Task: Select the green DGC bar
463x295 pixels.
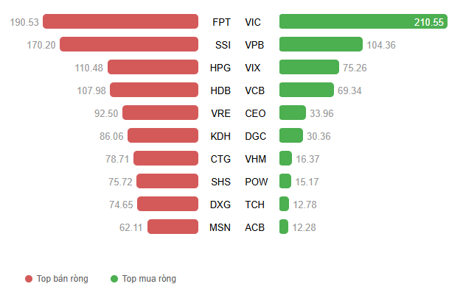Action: point(291,136)
